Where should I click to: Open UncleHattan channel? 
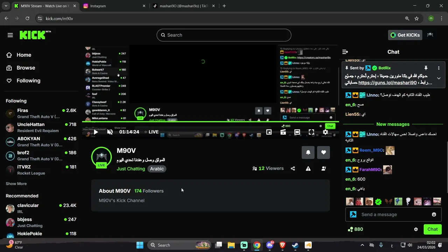tap(41, 127)
